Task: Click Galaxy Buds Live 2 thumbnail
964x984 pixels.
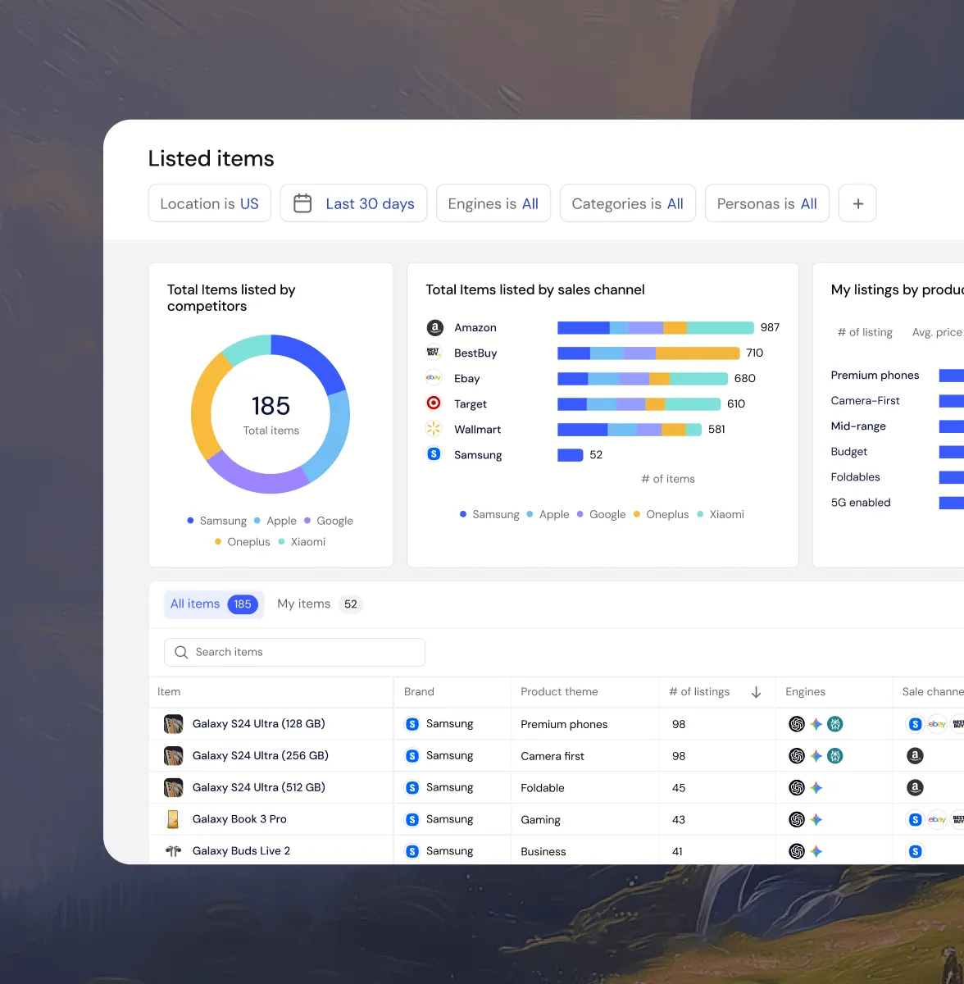Action: pos(173,851)
